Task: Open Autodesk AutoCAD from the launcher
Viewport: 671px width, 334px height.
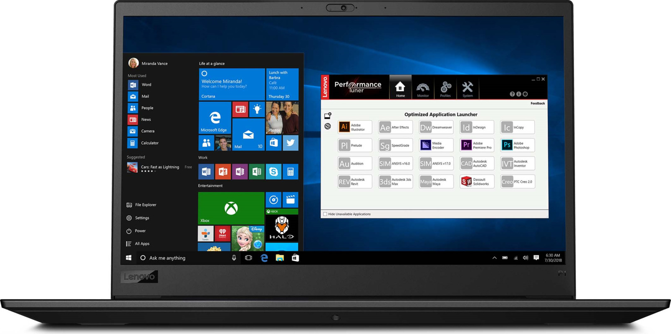Action: [x=477, y=164]
